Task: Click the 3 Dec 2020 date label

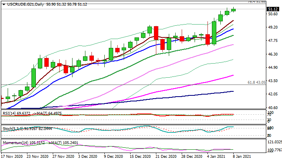Action: (87, 156)
